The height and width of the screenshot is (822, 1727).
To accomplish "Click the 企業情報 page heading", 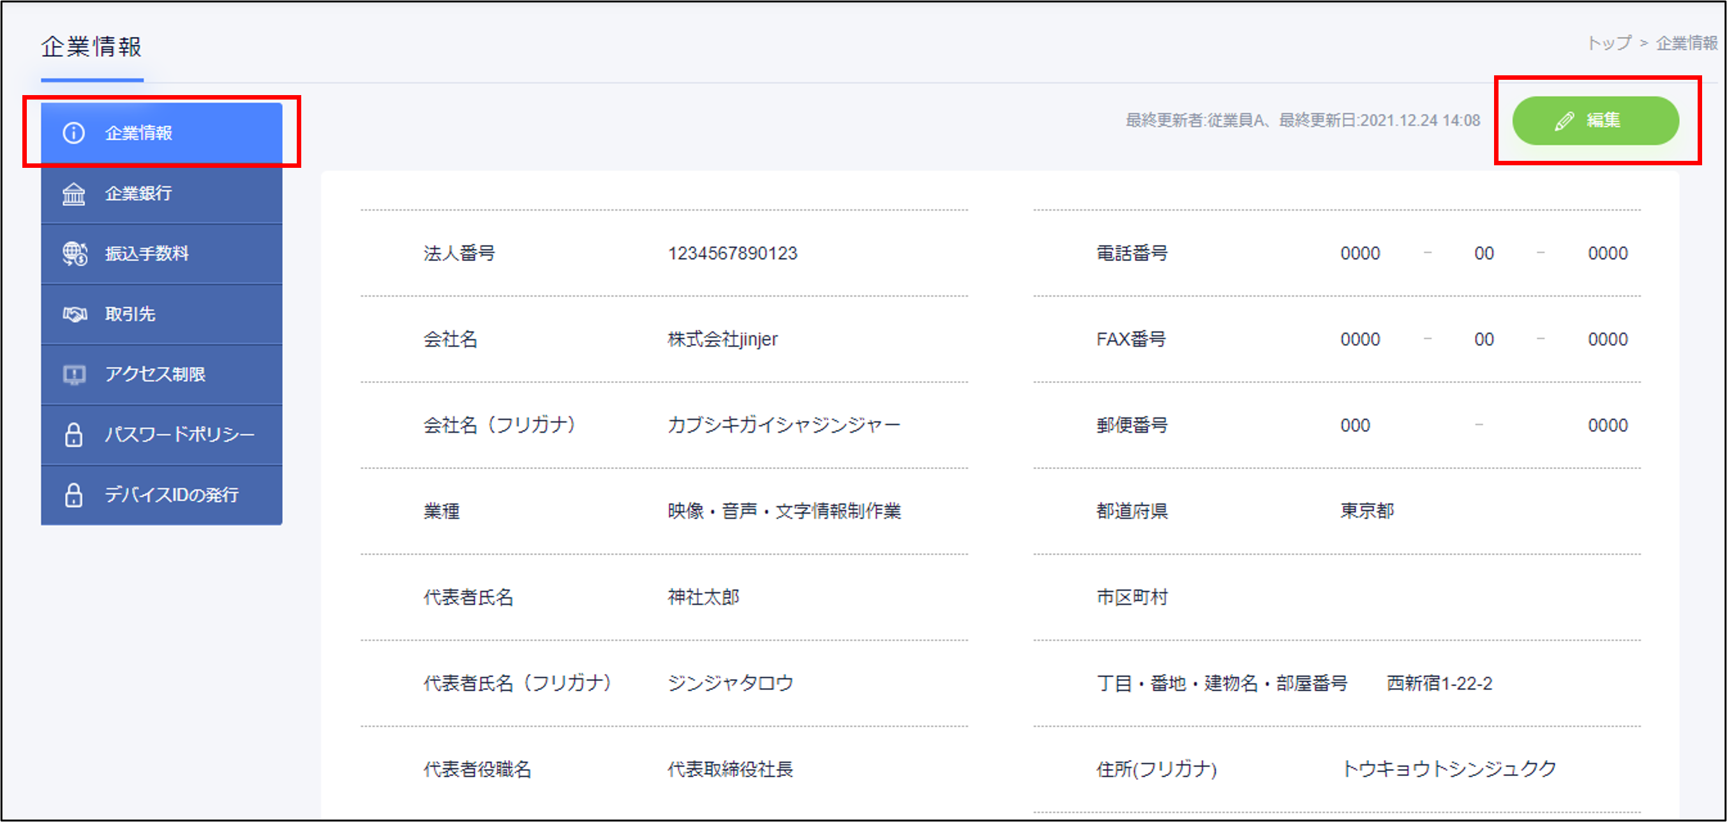I will click(92, 47).
